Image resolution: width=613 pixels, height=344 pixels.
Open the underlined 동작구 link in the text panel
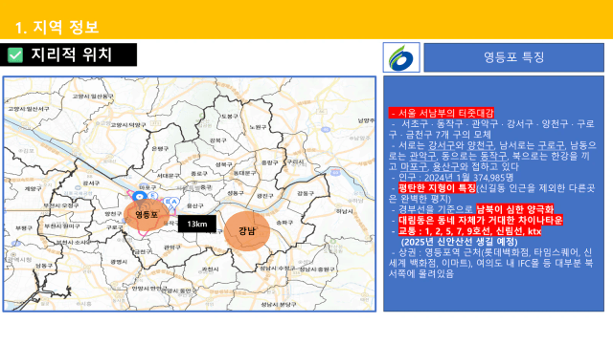pyautogui.click(x=493, y=157)
